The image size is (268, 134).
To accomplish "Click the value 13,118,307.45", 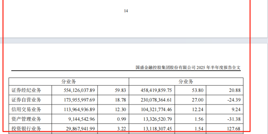I will click(x=158, y=129).
